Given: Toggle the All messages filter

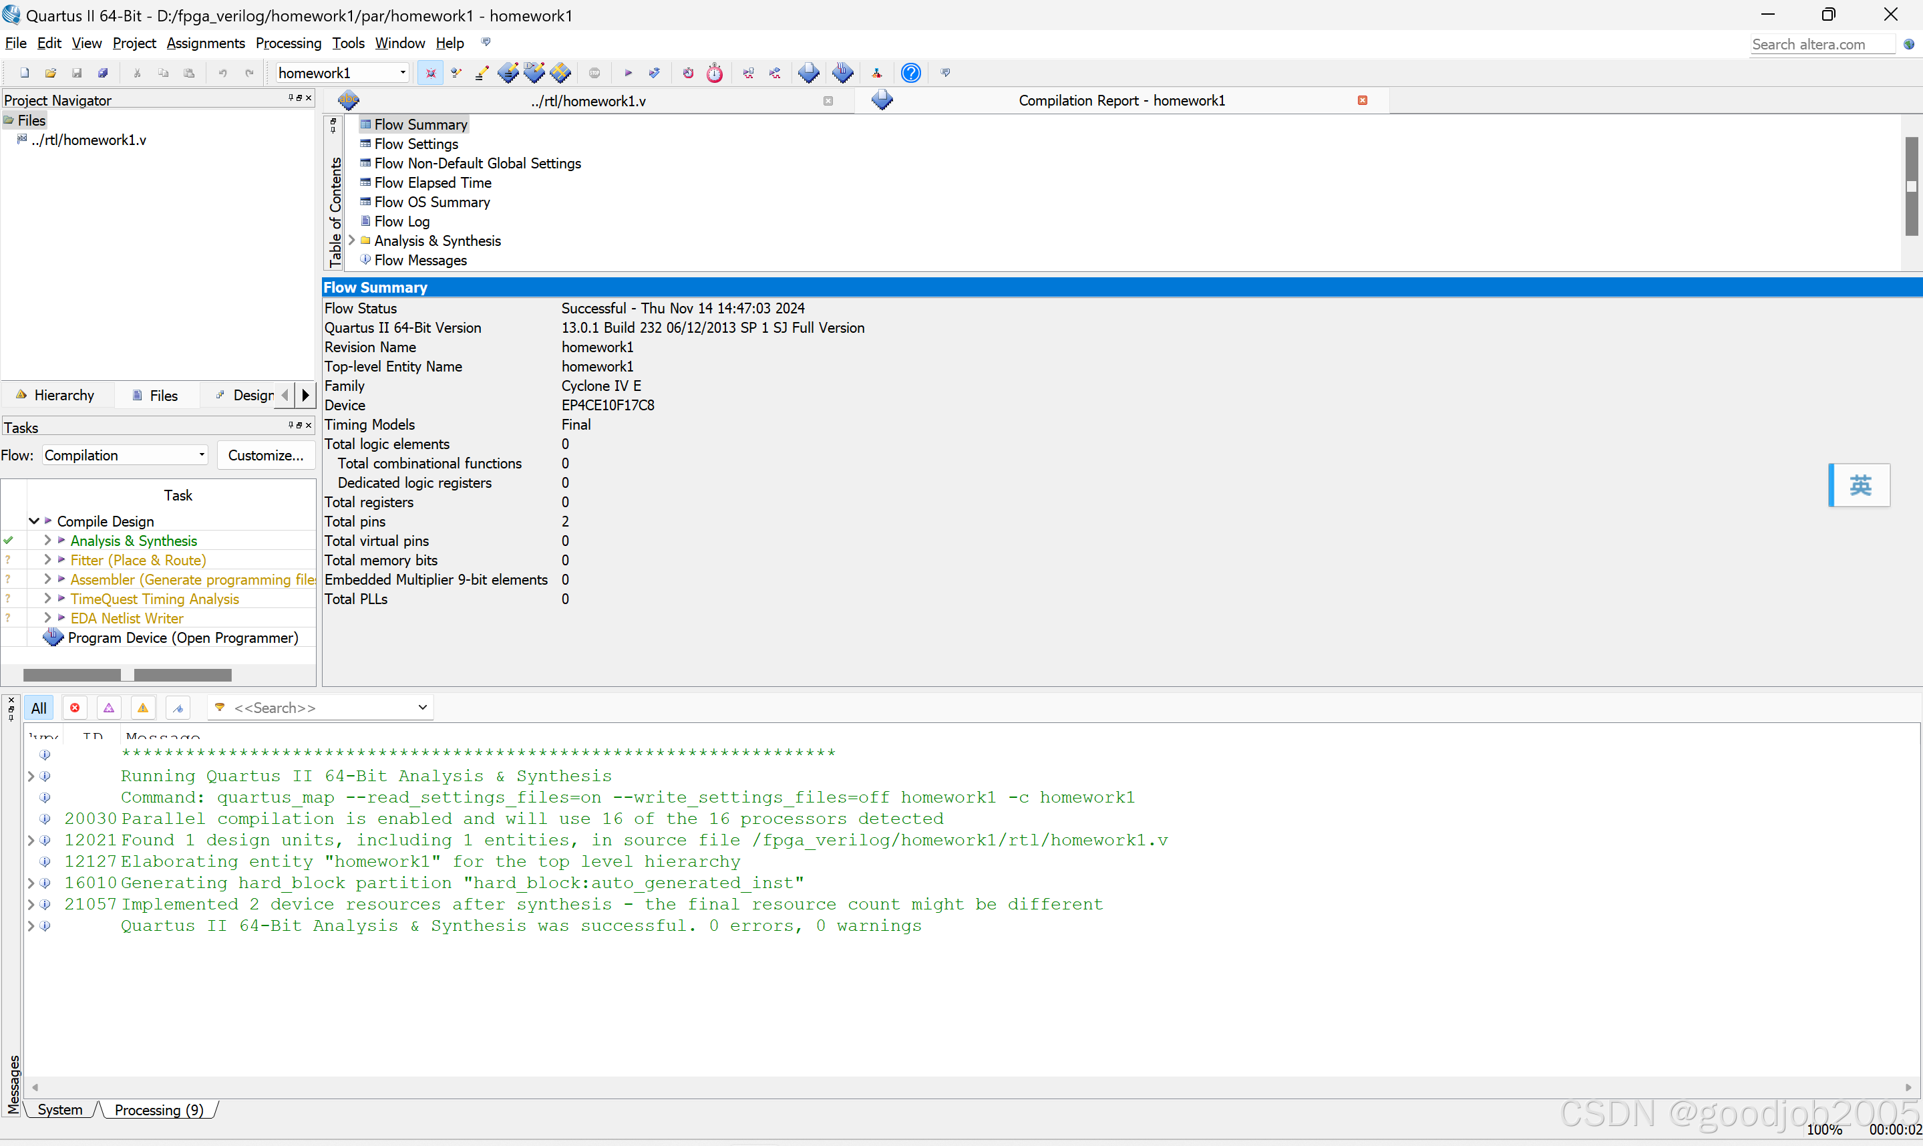Looking at the screenshot, I should (x=39, y=708).
